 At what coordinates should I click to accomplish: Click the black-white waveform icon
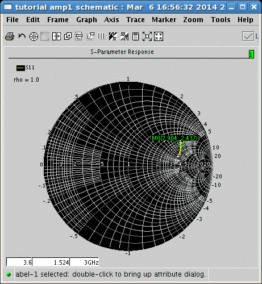113,36
